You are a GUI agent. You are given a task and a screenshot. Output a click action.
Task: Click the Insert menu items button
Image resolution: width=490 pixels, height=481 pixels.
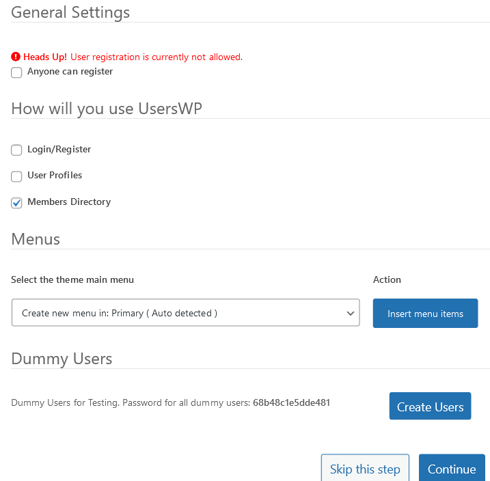tap(425, 314)
